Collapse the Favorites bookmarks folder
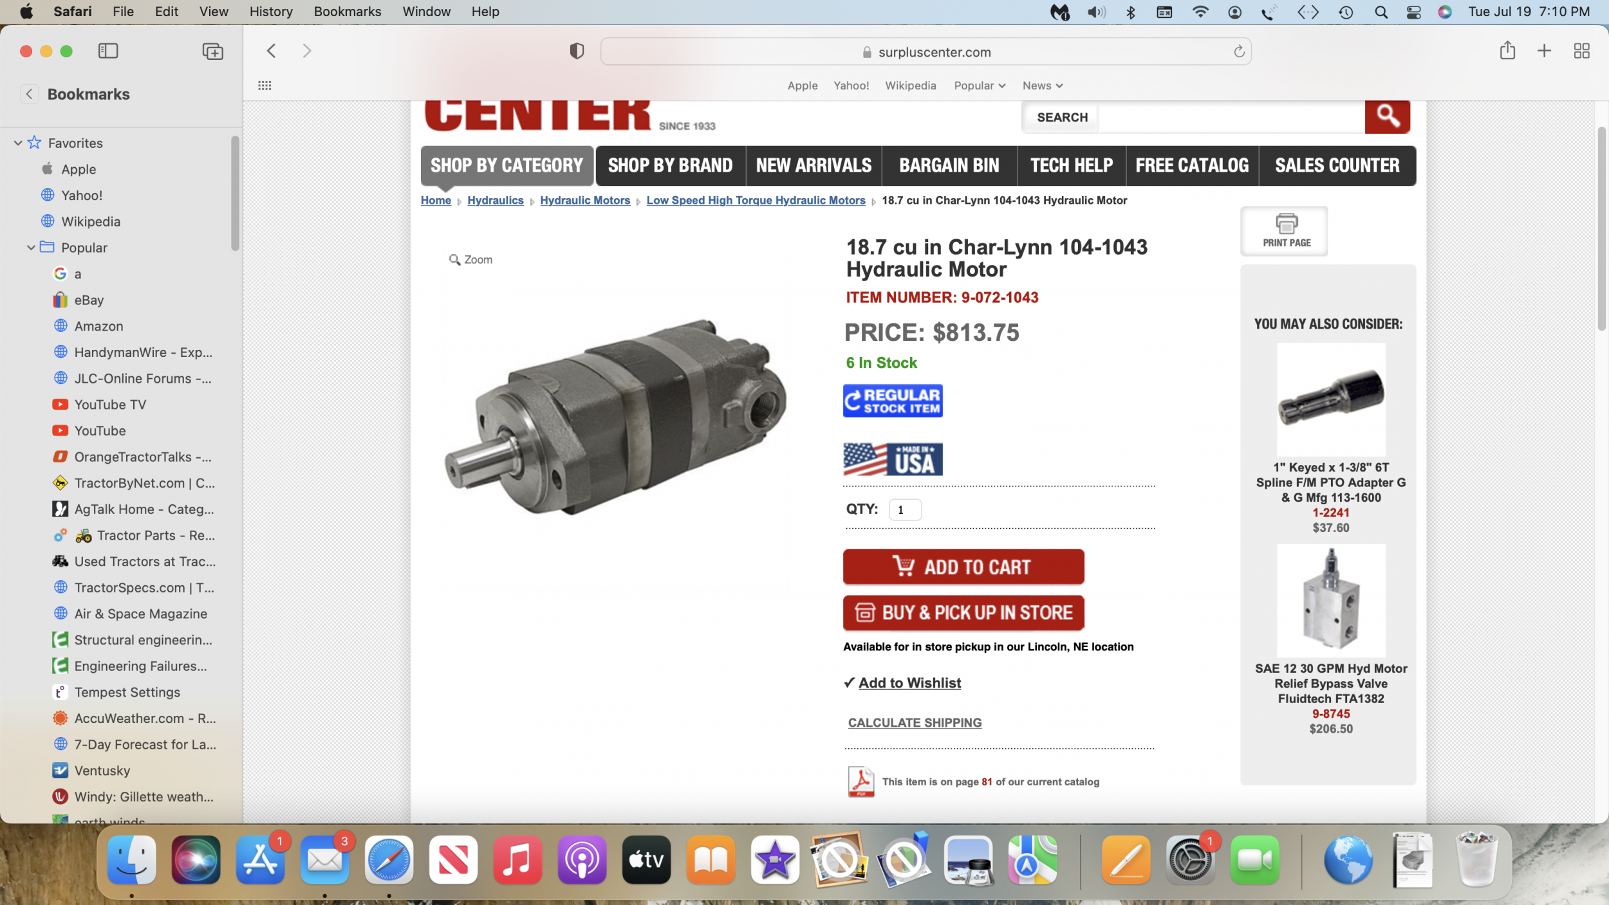The image size is (1609, 905). tap(18, 143)
